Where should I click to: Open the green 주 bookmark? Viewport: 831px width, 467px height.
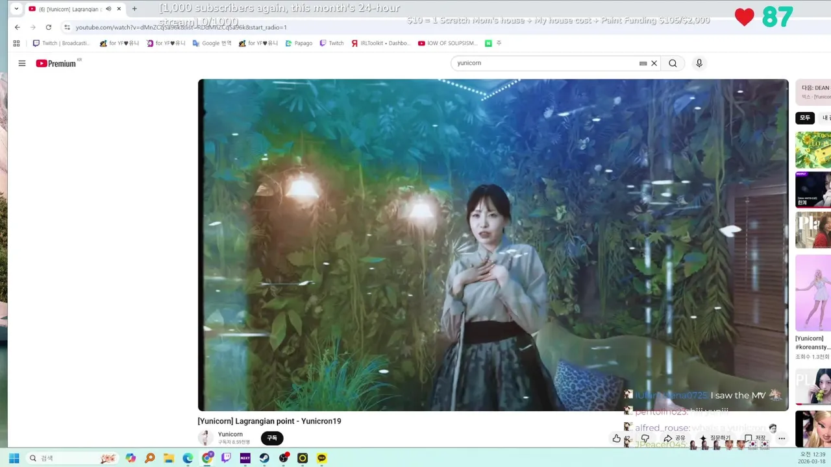pyautogui.click(x=493, y=43)
